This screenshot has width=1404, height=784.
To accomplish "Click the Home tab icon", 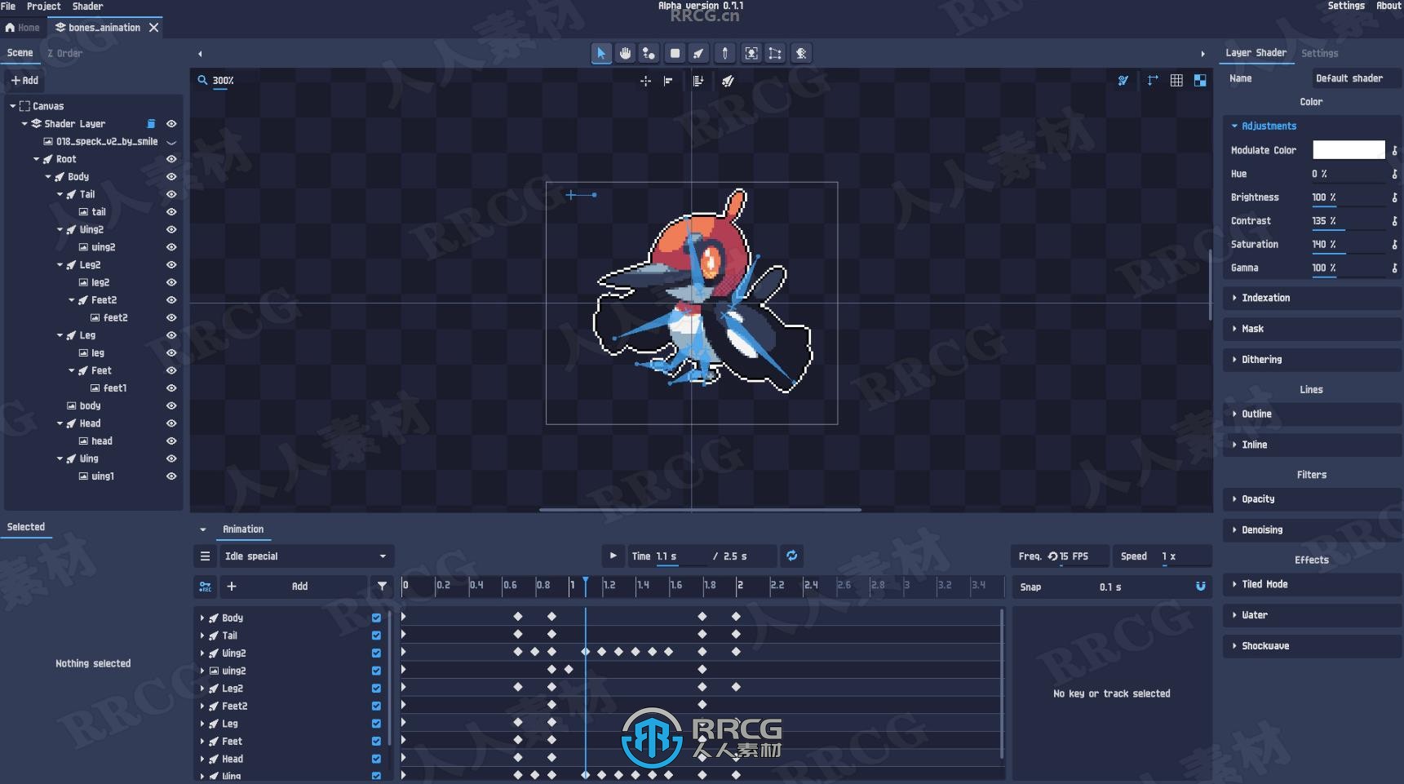I will pos(11,28).
